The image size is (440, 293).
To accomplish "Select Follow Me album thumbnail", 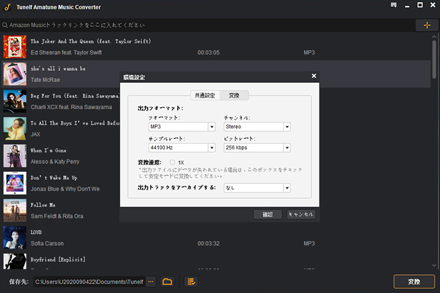I will (x=15, y=210).
